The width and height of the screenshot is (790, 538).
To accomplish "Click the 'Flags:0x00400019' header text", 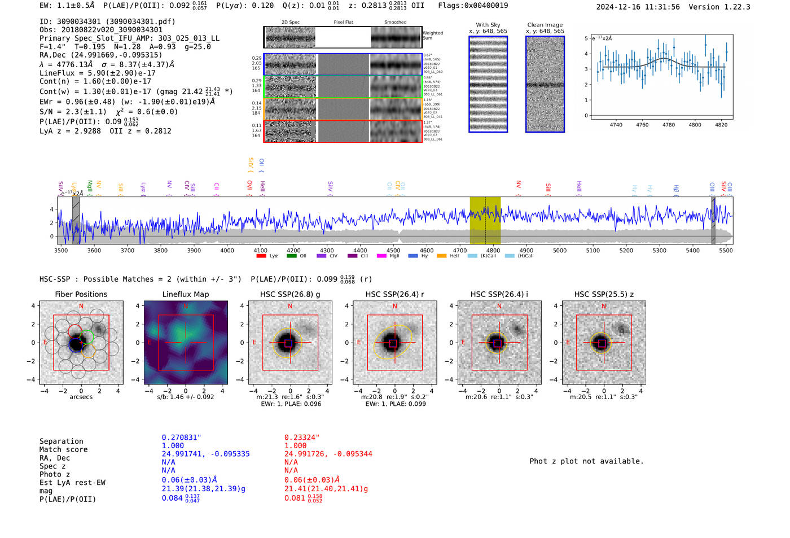I will pyautogui.click(x=473, y=6).
